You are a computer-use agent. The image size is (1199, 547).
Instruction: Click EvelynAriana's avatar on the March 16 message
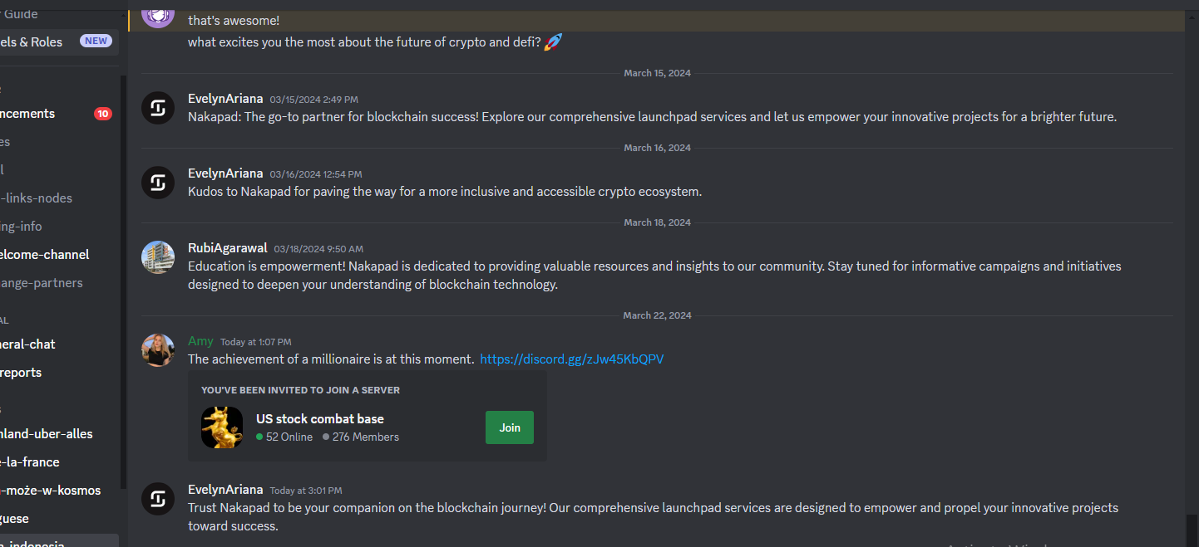click(158, 183)
